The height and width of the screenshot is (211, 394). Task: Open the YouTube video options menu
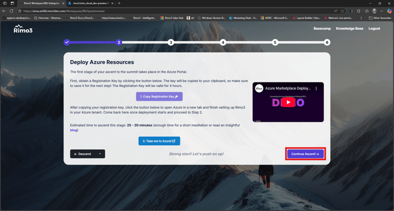[x=316, y=88]
